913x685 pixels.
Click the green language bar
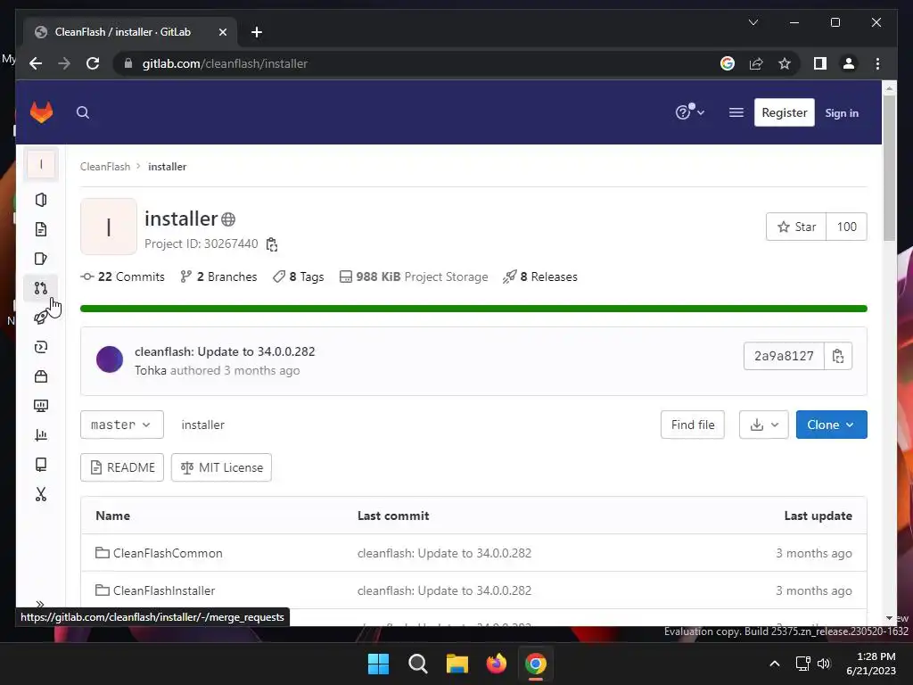[x=473, y=308]
